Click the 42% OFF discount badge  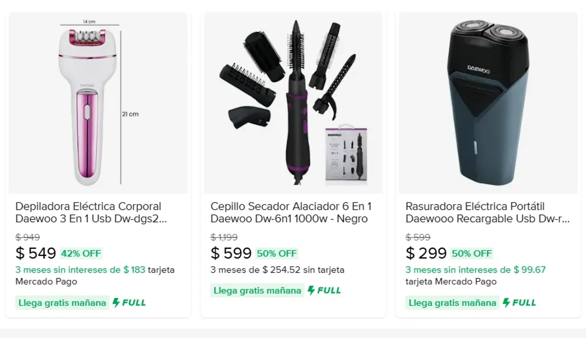click(x=81, y=254)
